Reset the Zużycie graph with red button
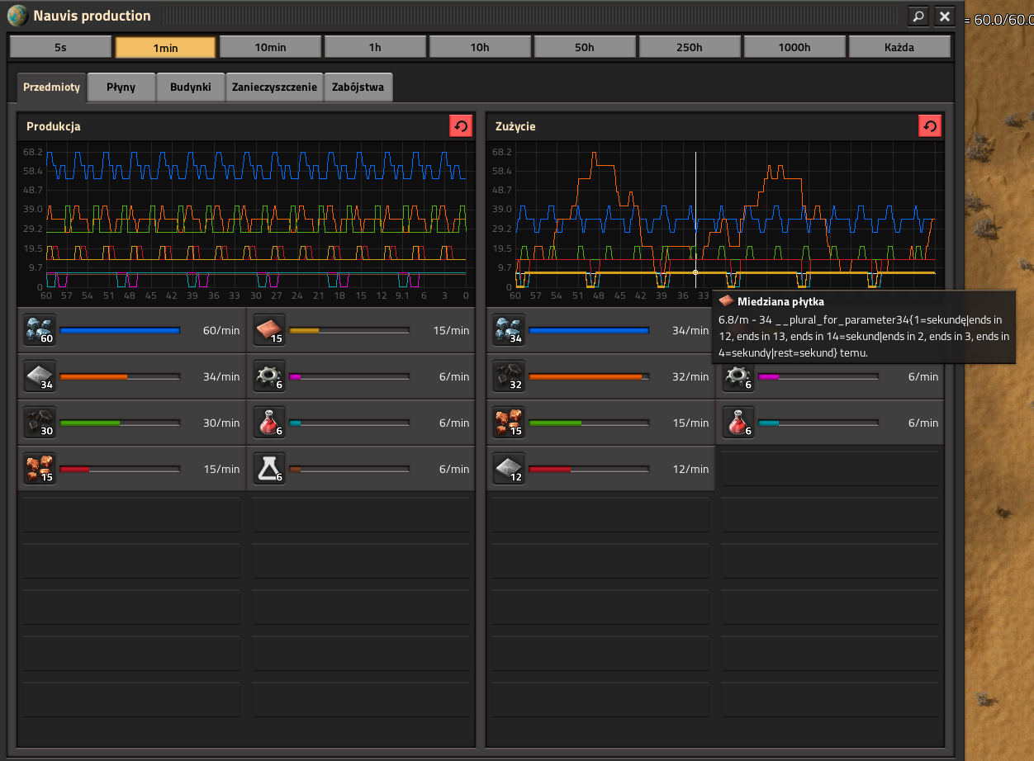The width and height of the screenshot is (1034, 761). pos(930,126)
